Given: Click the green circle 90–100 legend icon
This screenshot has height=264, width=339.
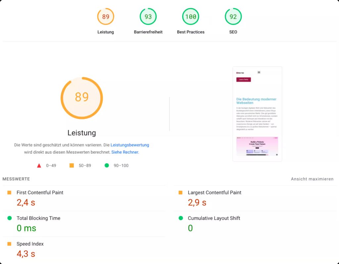Looking at the screenshot, I should (x=107, y=166).
